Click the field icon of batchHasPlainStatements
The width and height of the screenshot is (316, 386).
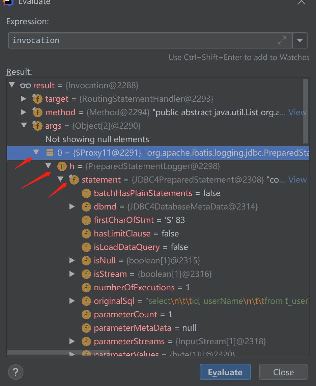pyautogui.click(x=86, y=193)
